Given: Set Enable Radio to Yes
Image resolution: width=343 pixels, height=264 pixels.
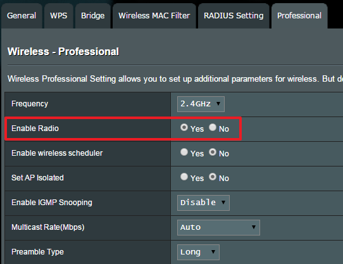Looking at the screenshot, I should (x=184, y=127).
